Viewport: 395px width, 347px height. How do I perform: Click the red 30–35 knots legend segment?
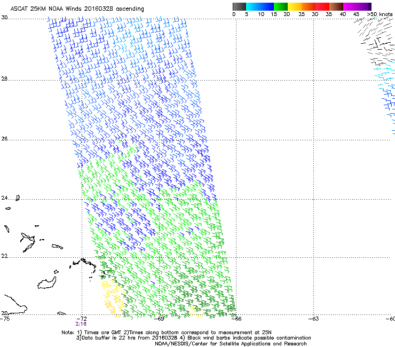tap(322, 6)
